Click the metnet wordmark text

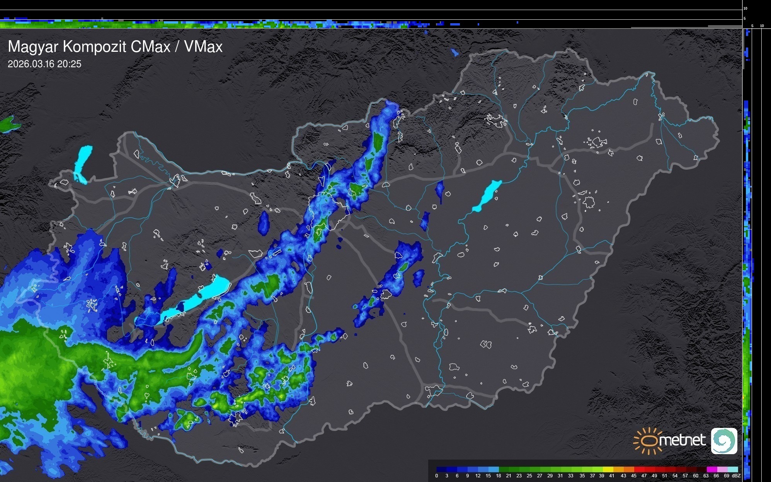pyautogui.click(x=682, y=440)
